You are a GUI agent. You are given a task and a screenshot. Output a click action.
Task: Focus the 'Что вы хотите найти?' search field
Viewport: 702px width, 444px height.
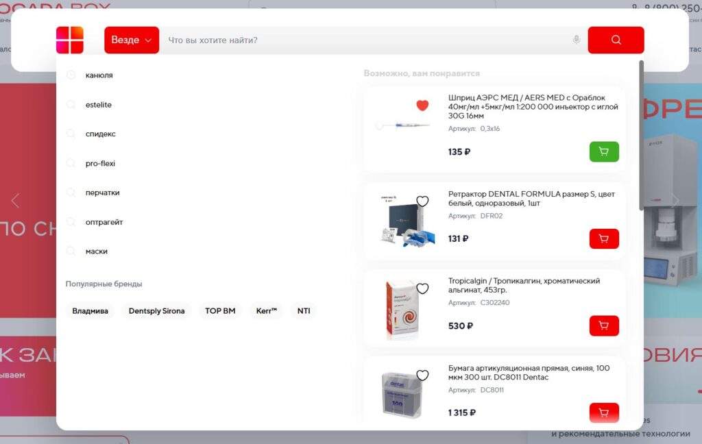(x=367, y=40)
